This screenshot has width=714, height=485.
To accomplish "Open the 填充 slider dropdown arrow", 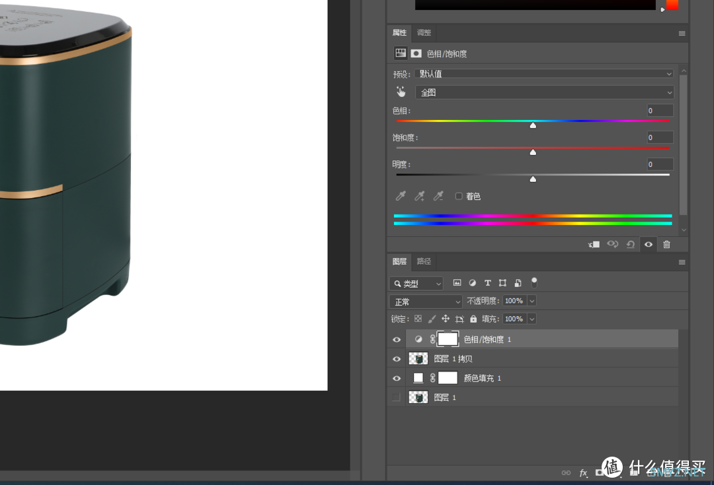I will [532, 319].
